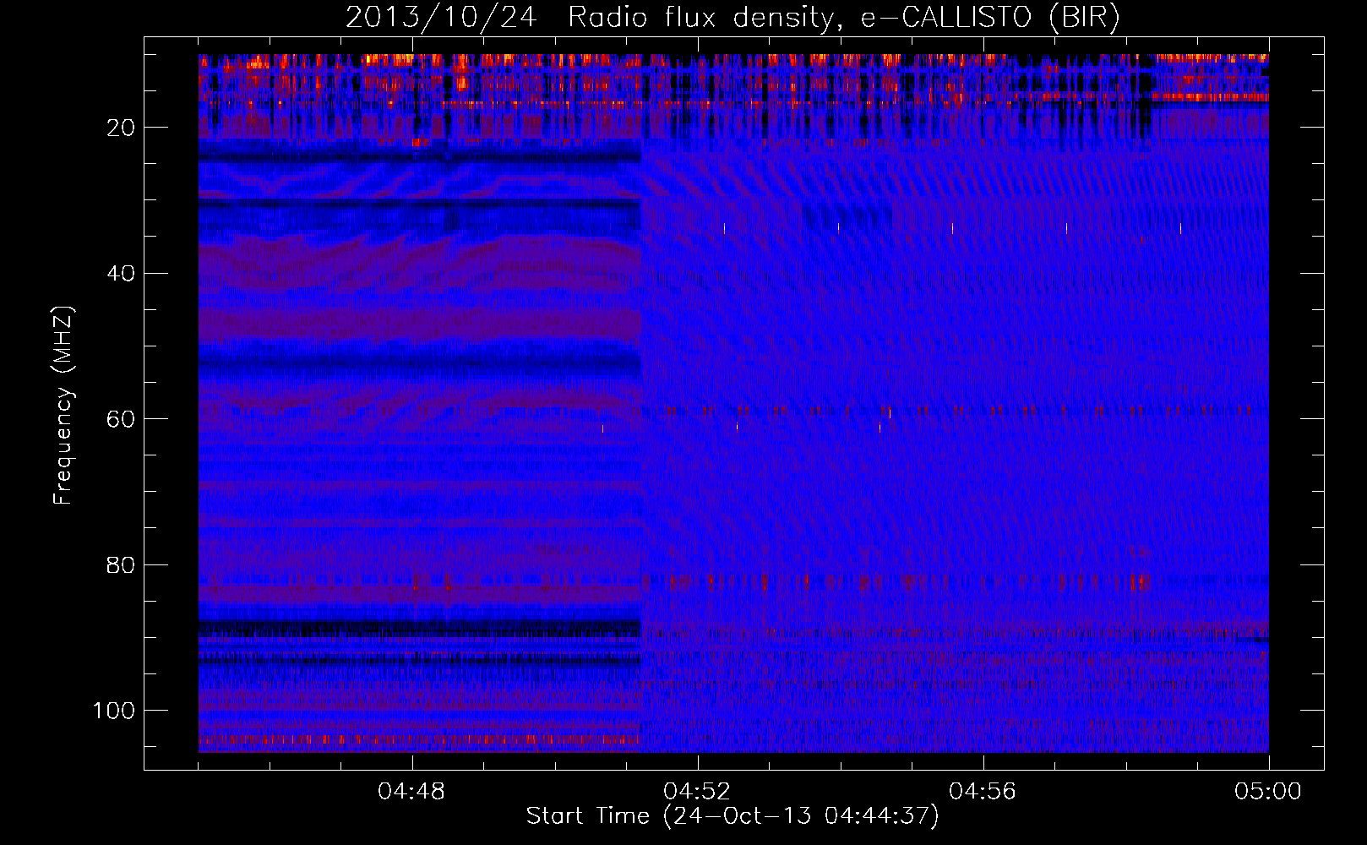Click the '04:52' time tick label
Image resolution: width=1367 pixels, height=845 pixels.
pyautogui.click(x=697, y=792)
